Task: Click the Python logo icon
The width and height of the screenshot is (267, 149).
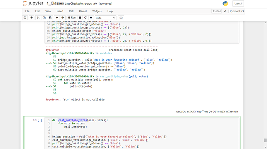Action: tap(225, 3)
